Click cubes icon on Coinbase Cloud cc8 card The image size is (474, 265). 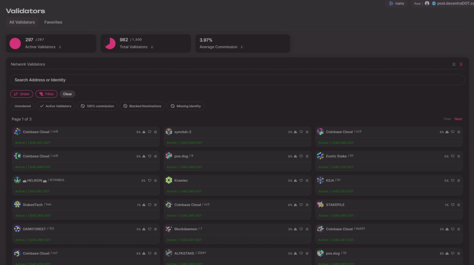(x=144, y=132)
